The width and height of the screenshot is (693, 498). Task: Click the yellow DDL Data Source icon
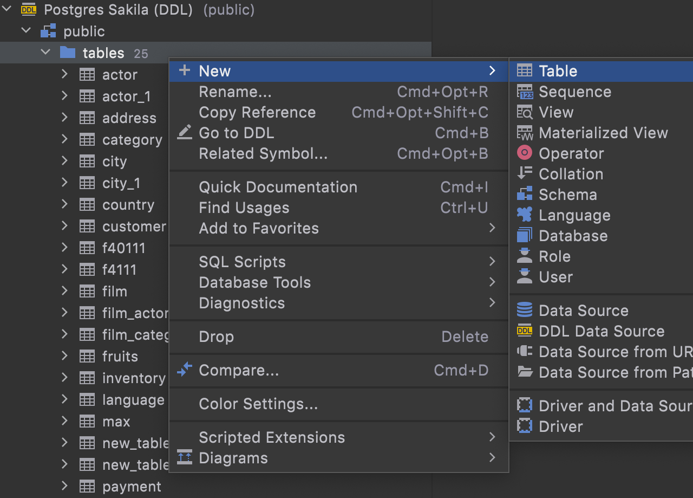coord(525,331)
